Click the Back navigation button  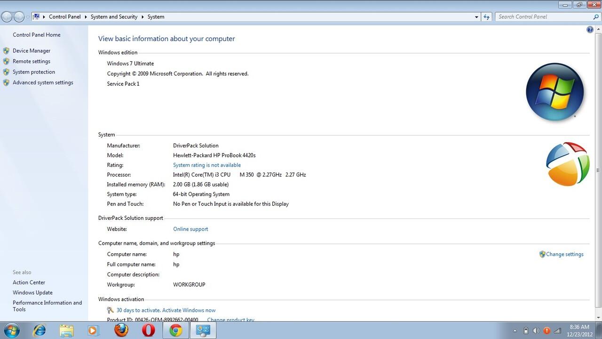7,17
